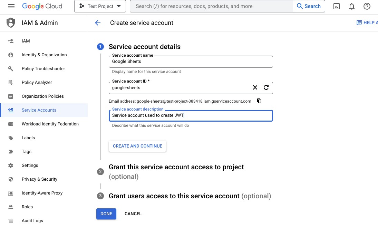
Task: Open the hamburger navigation menu
Action: point(11,6)
